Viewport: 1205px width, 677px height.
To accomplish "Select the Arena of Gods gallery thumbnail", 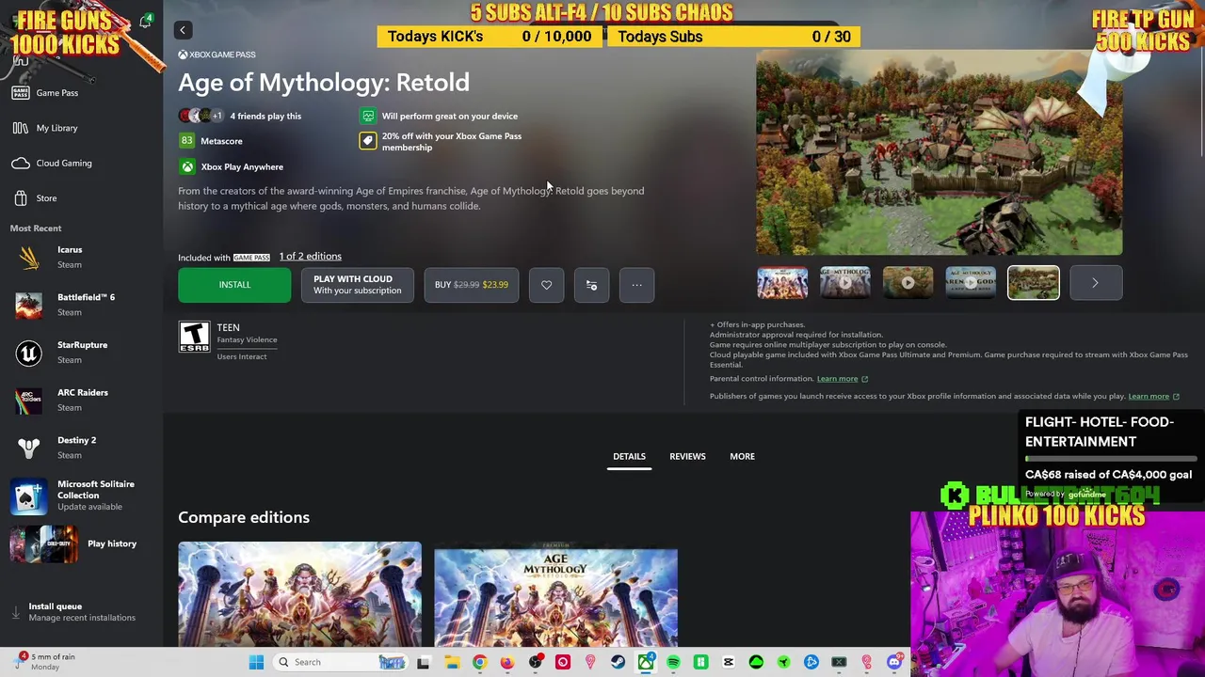I will point(971,283).
